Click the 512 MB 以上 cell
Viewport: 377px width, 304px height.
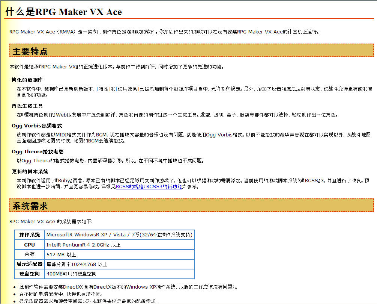coord(119,254)
